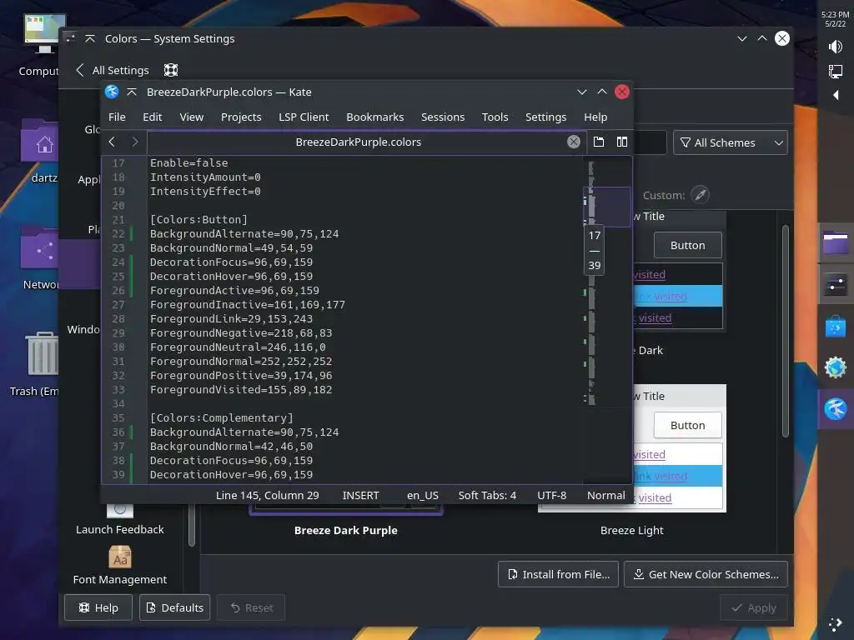Open the Network desktop folder icon
This screenshot has width=854, height=640.
tap(42, 259)
